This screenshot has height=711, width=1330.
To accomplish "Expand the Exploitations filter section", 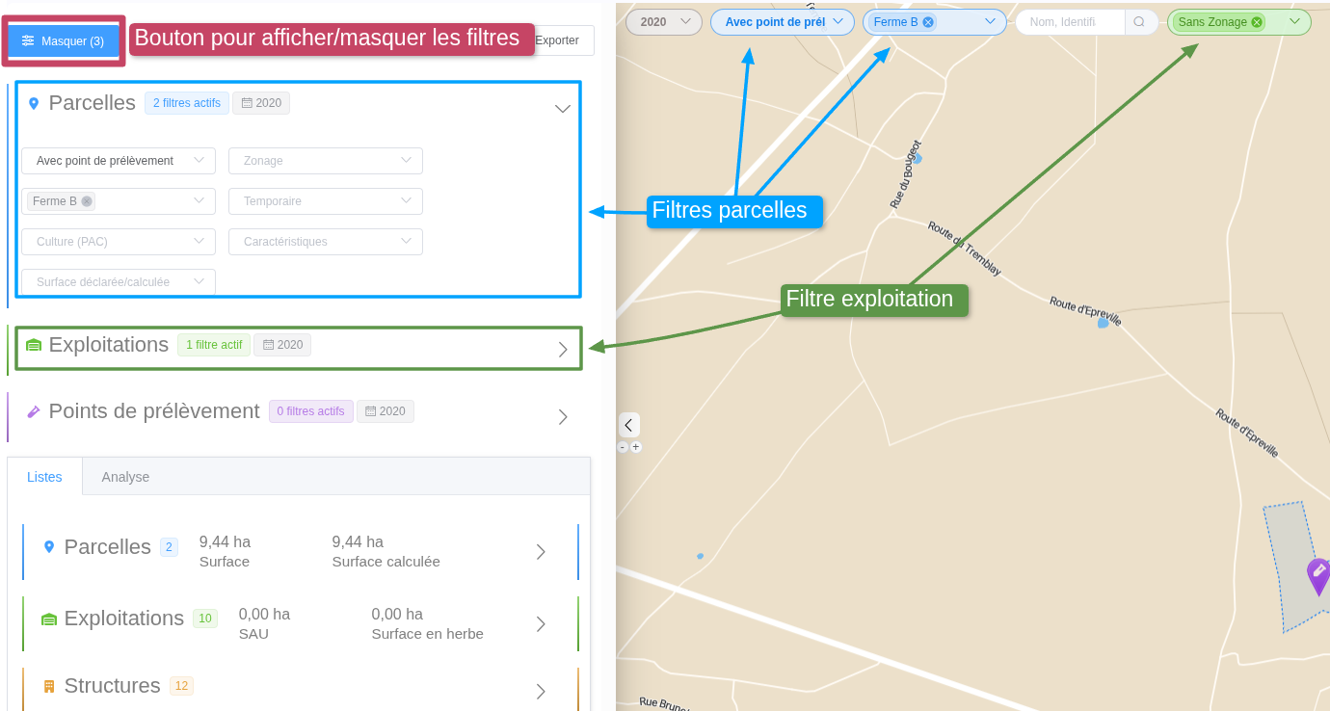I will [x=563, y=350].
